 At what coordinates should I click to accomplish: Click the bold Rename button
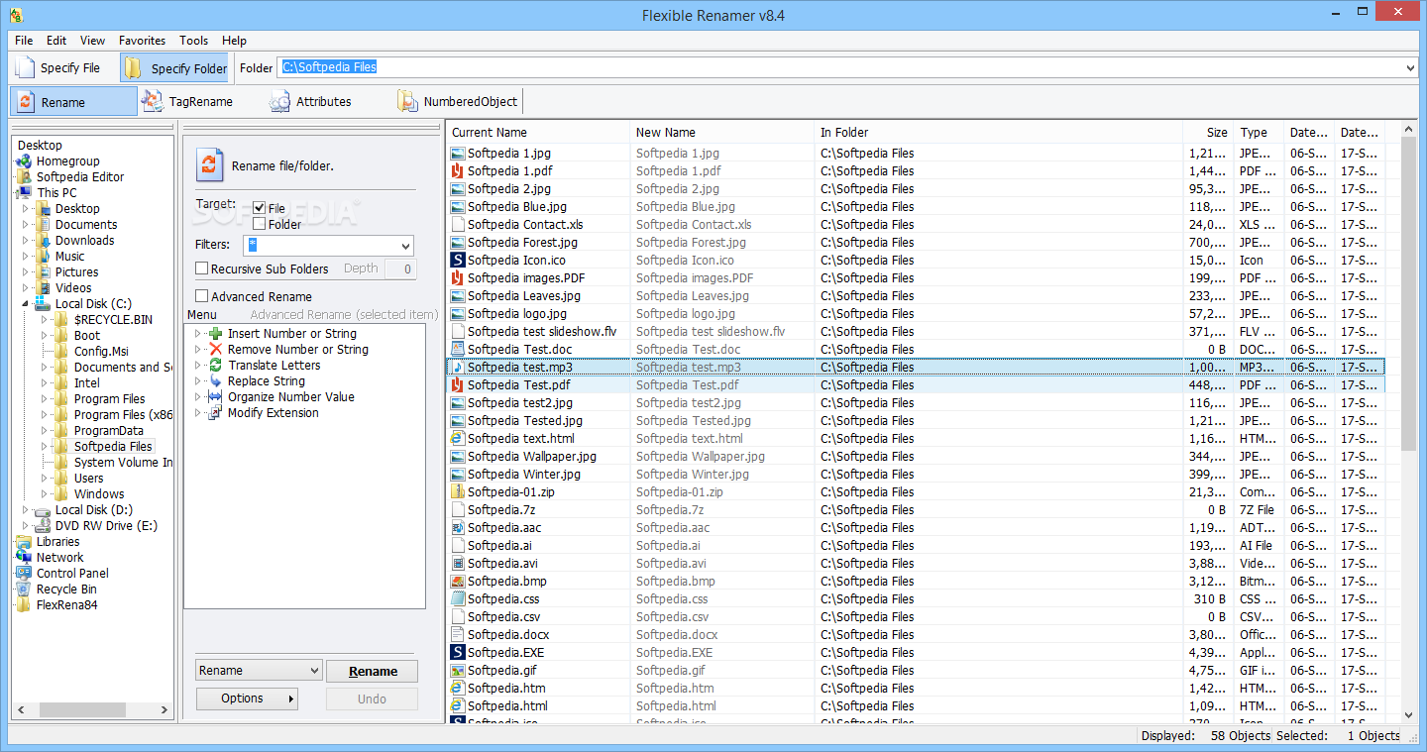point(373,671)
